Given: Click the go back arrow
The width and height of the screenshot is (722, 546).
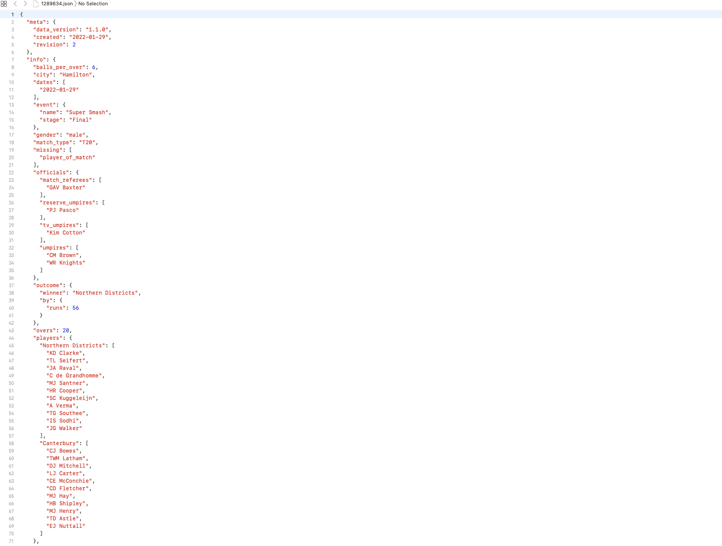Looking at the screenshot, I should point(15,4).
